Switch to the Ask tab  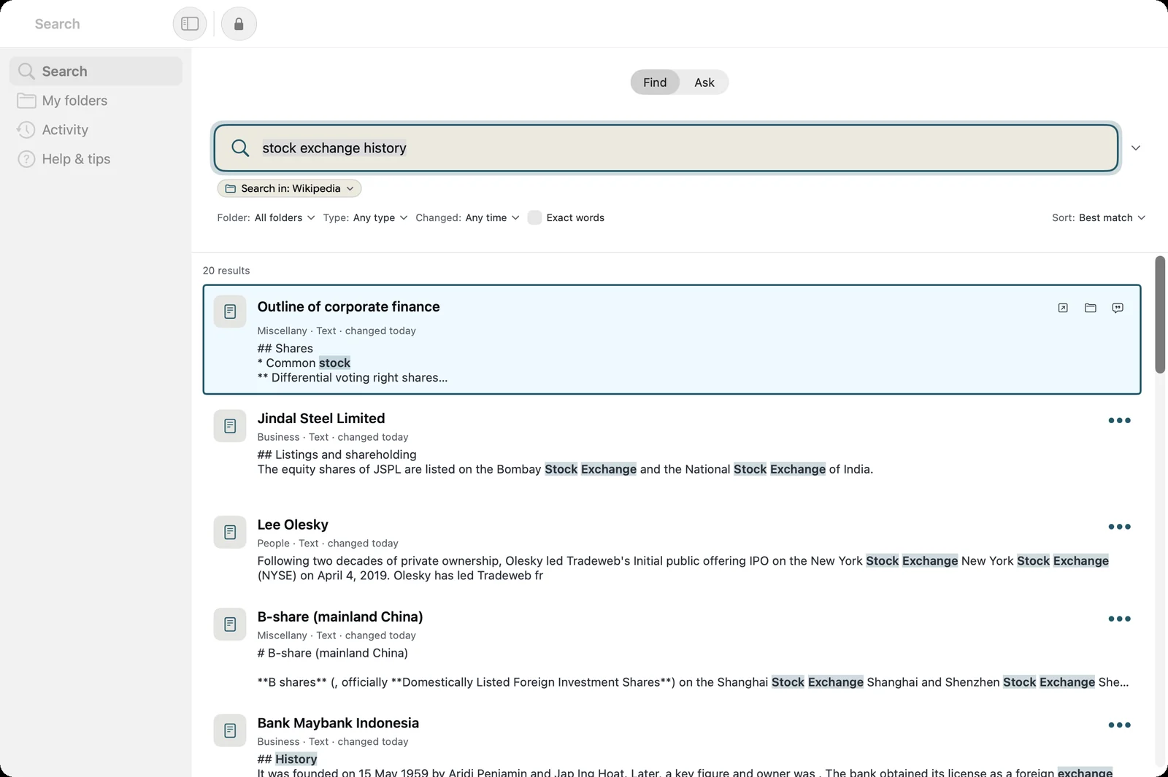pyautogui.click(x=704, y=82)
